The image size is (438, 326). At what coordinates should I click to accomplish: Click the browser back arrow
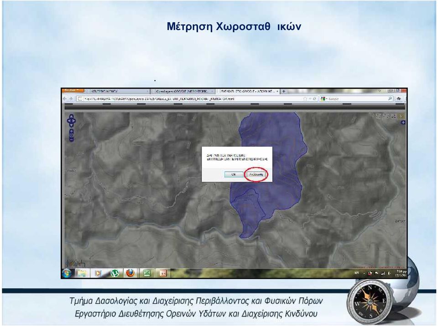coord(65,99)
